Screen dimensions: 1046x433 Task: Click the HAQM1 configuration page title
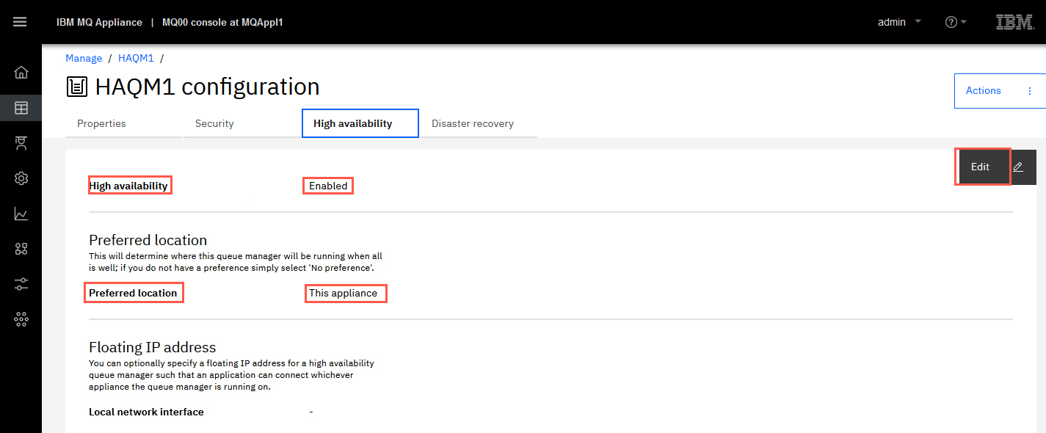[208, 87]
